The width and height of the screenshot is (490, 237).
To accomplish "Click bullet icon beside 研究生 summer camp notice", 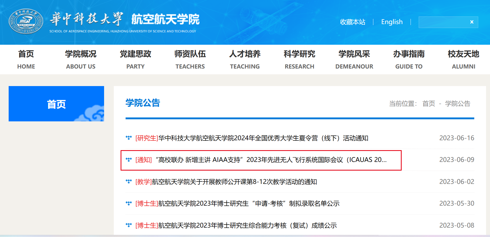I will (x=128, y=138).
